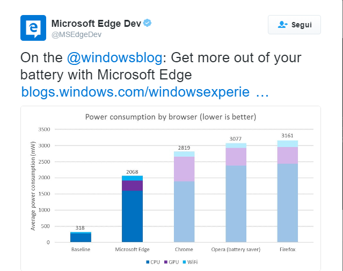Viewport: 343px width, 271px height.
Task: Click the tweet text about battery
Action: coord(161,65)
